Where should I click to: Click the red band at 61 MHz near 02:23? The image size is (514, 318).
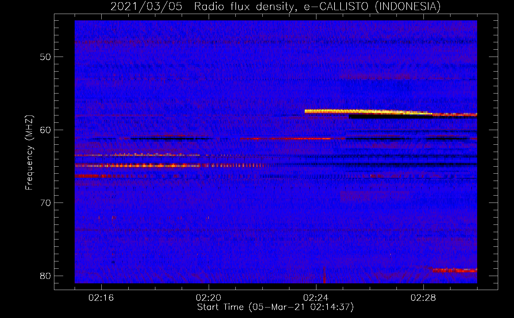292,139
